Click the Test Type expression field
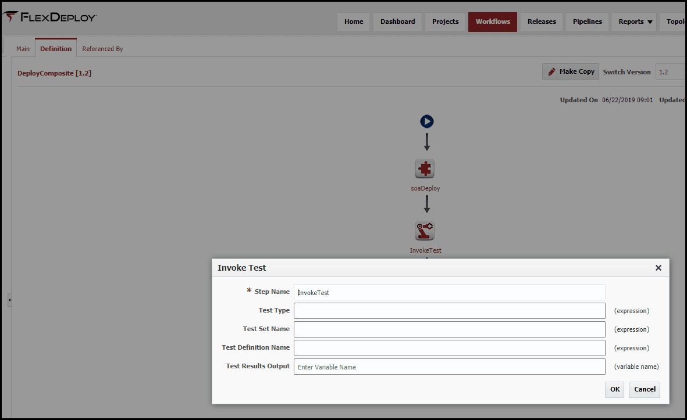 (450, 311)
